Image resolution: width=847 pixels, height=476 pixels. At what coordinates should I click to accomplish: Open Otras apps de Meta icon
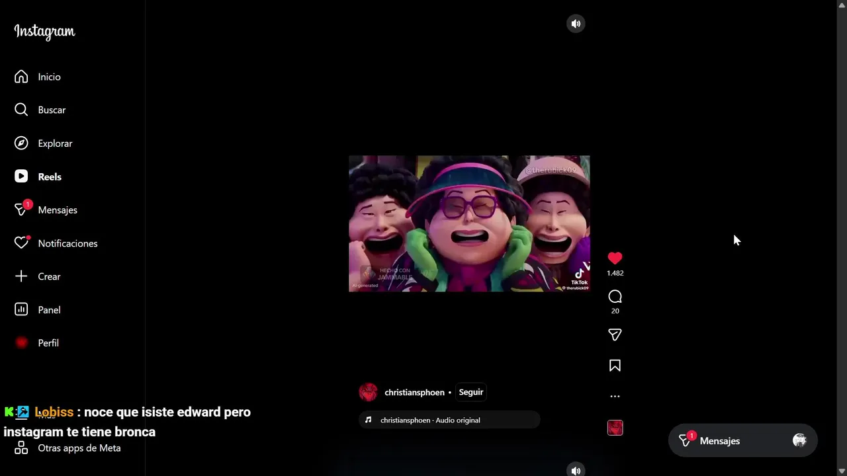click(21, 448)
